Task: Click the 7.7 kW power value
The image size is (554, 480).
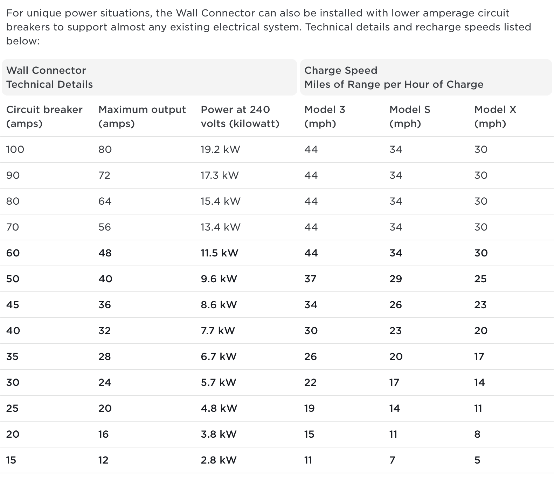Action: click(218, 331)
